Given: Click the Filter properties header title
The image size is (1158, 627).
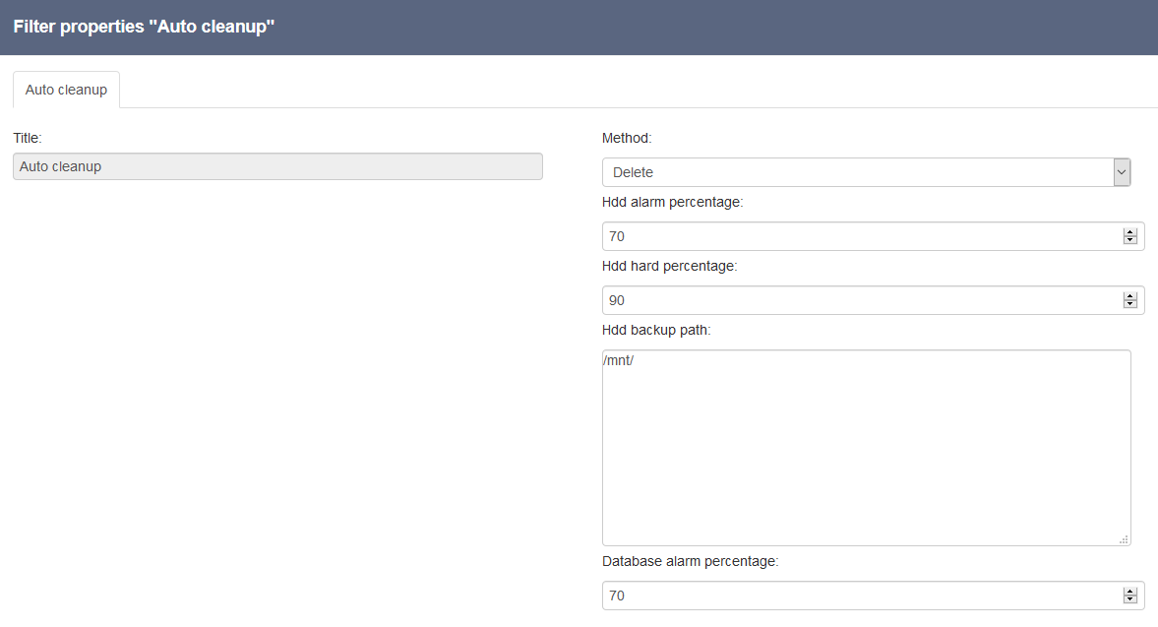Looking at the screenshot, I should (x=144, y=27).
